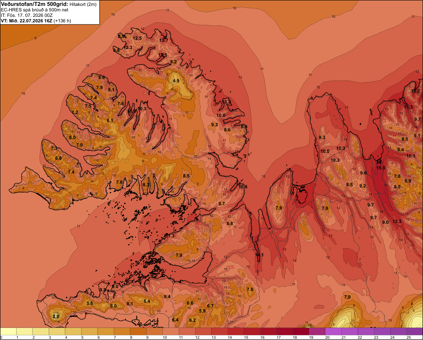Screen dimensions: 423x340
Task: Click the 12.3 temperature value
Action: tap(128, 47)
